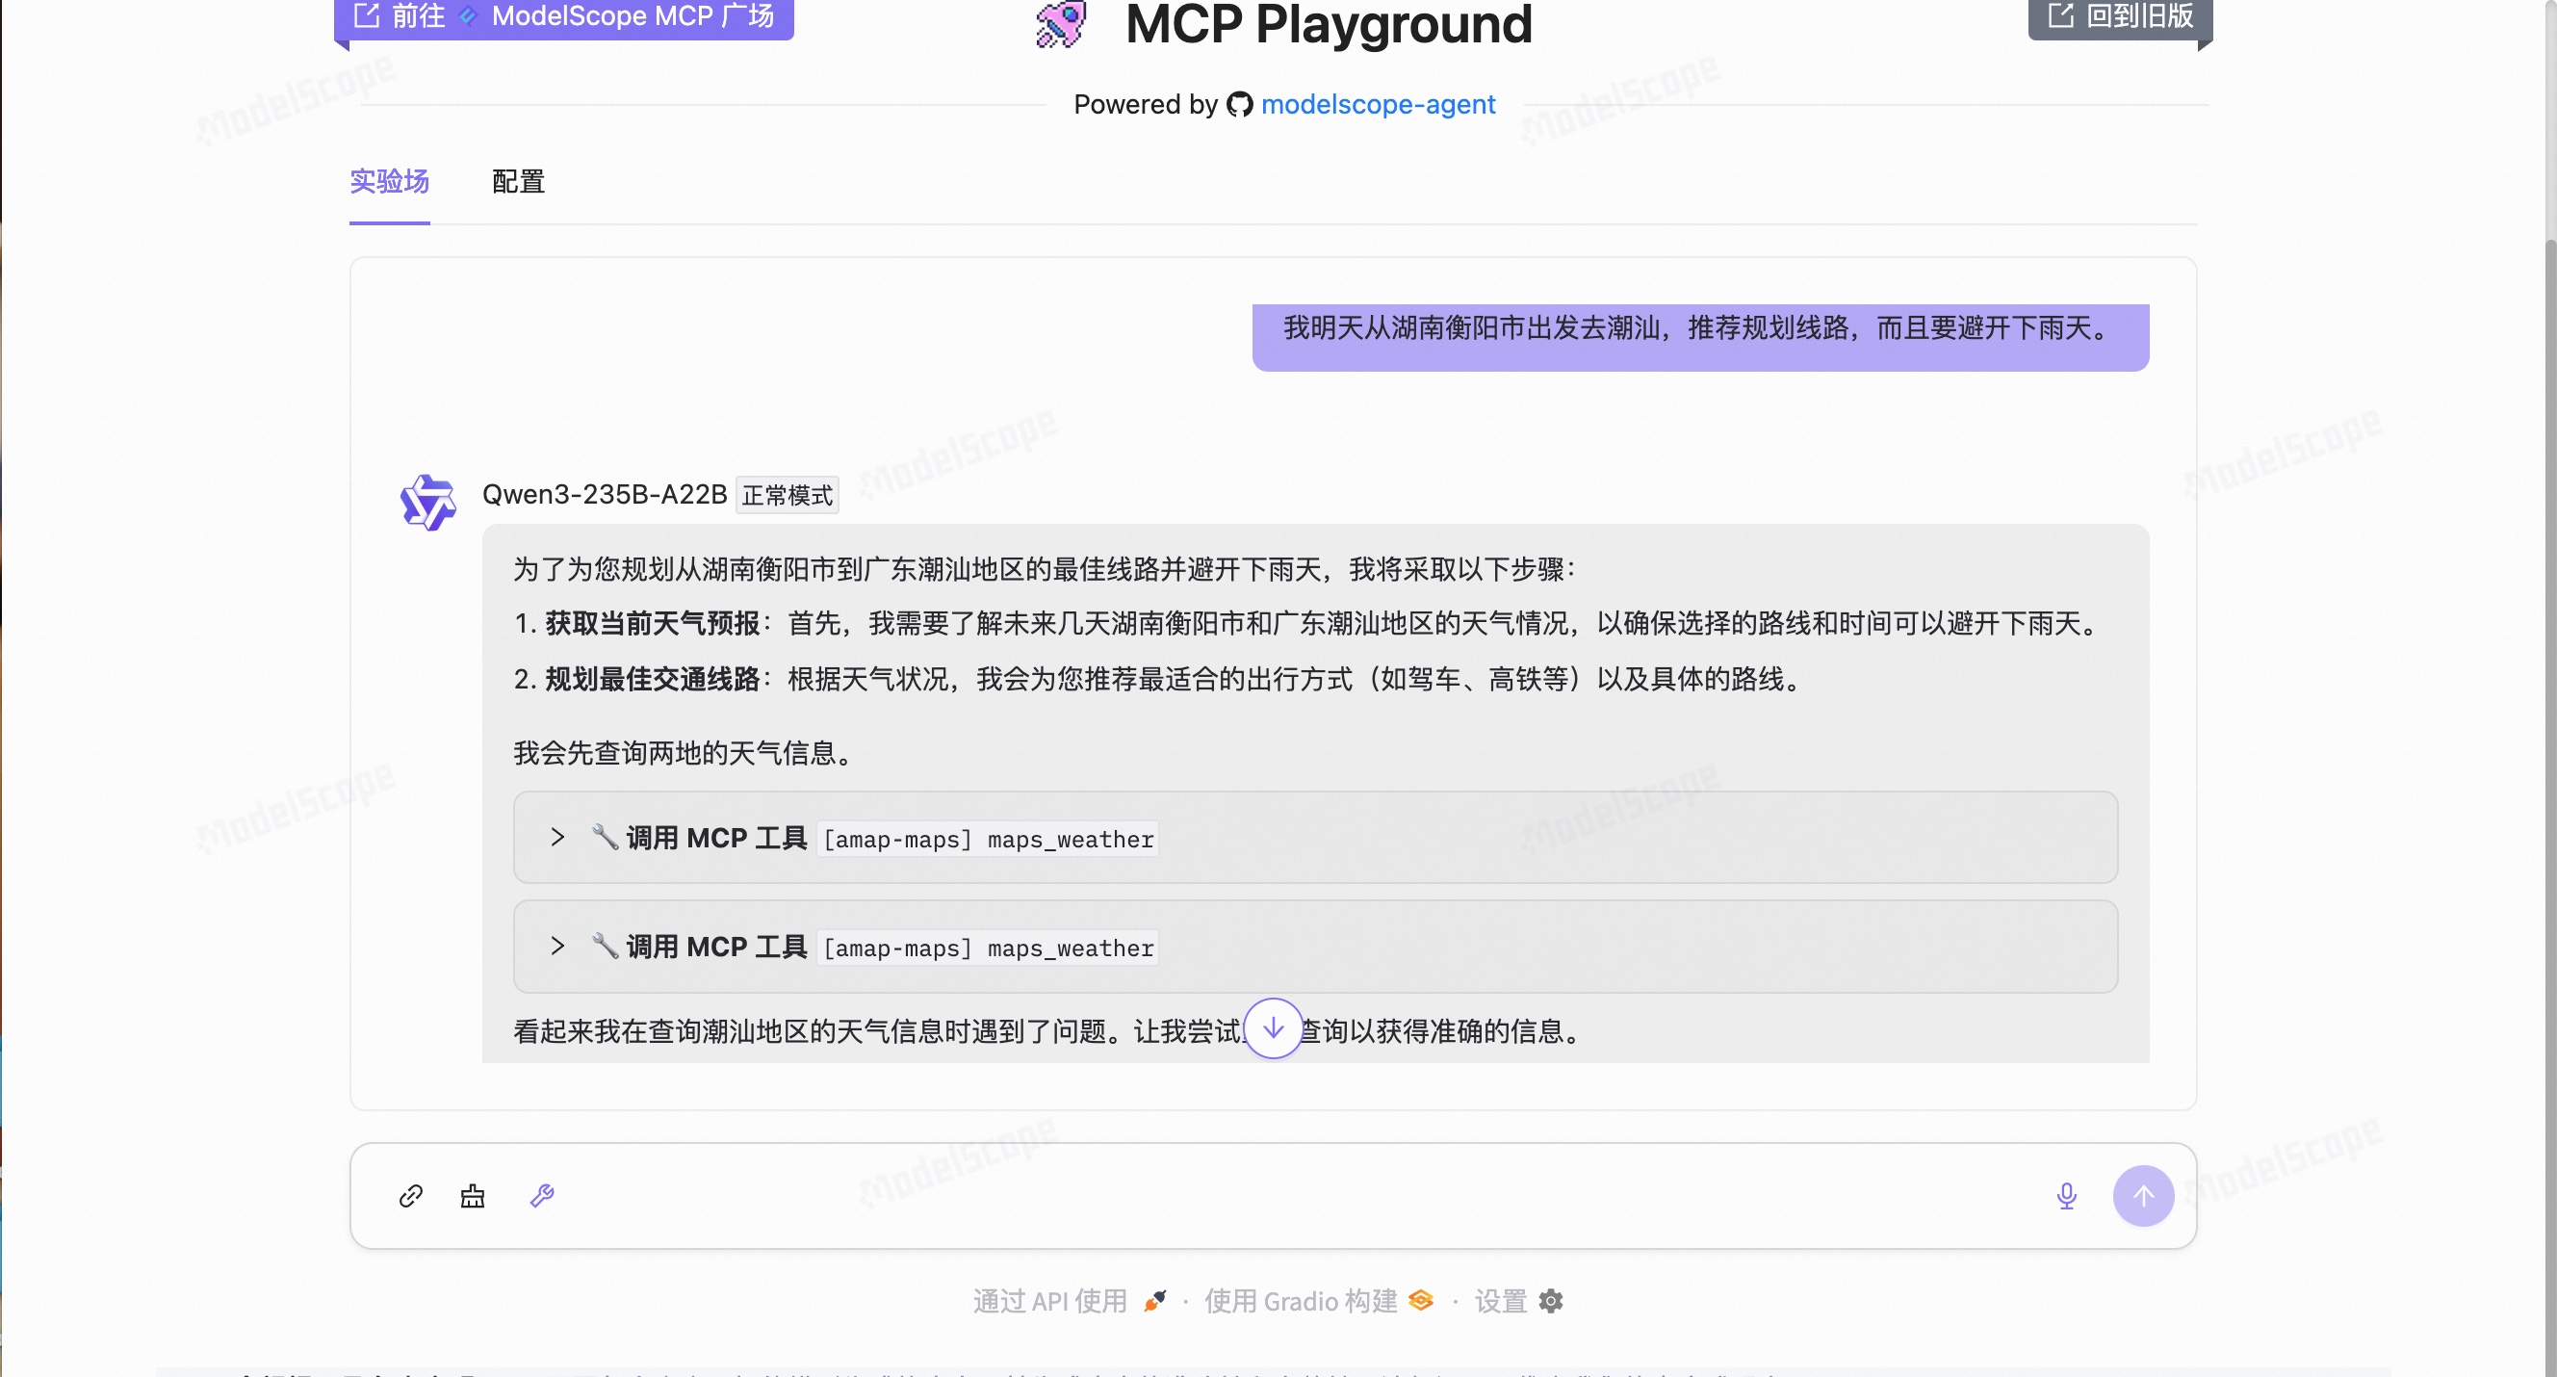Click the 正常模式 mode tag
The image size is (2557, 1377).
[788, 494]
